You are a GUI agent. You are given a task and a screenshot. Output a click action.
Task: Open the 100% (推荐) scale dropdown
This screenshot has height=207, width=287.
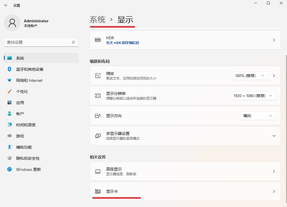pos(250,76)
